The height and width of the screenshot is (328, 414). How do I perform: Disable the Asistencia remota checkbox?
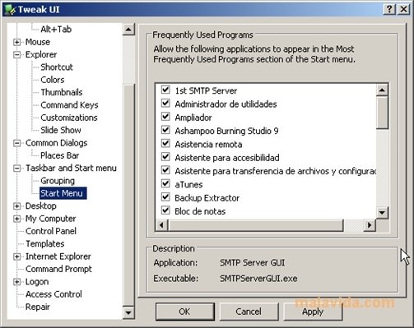[x=165, y=143]
